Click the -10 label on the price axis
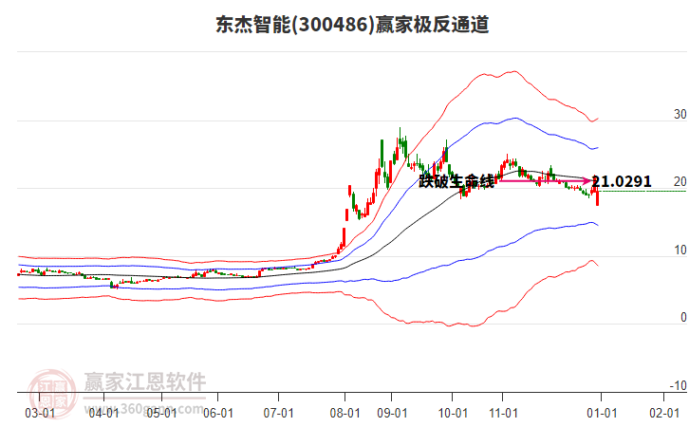This screenshot has width=689, height=427. [678, 385]
